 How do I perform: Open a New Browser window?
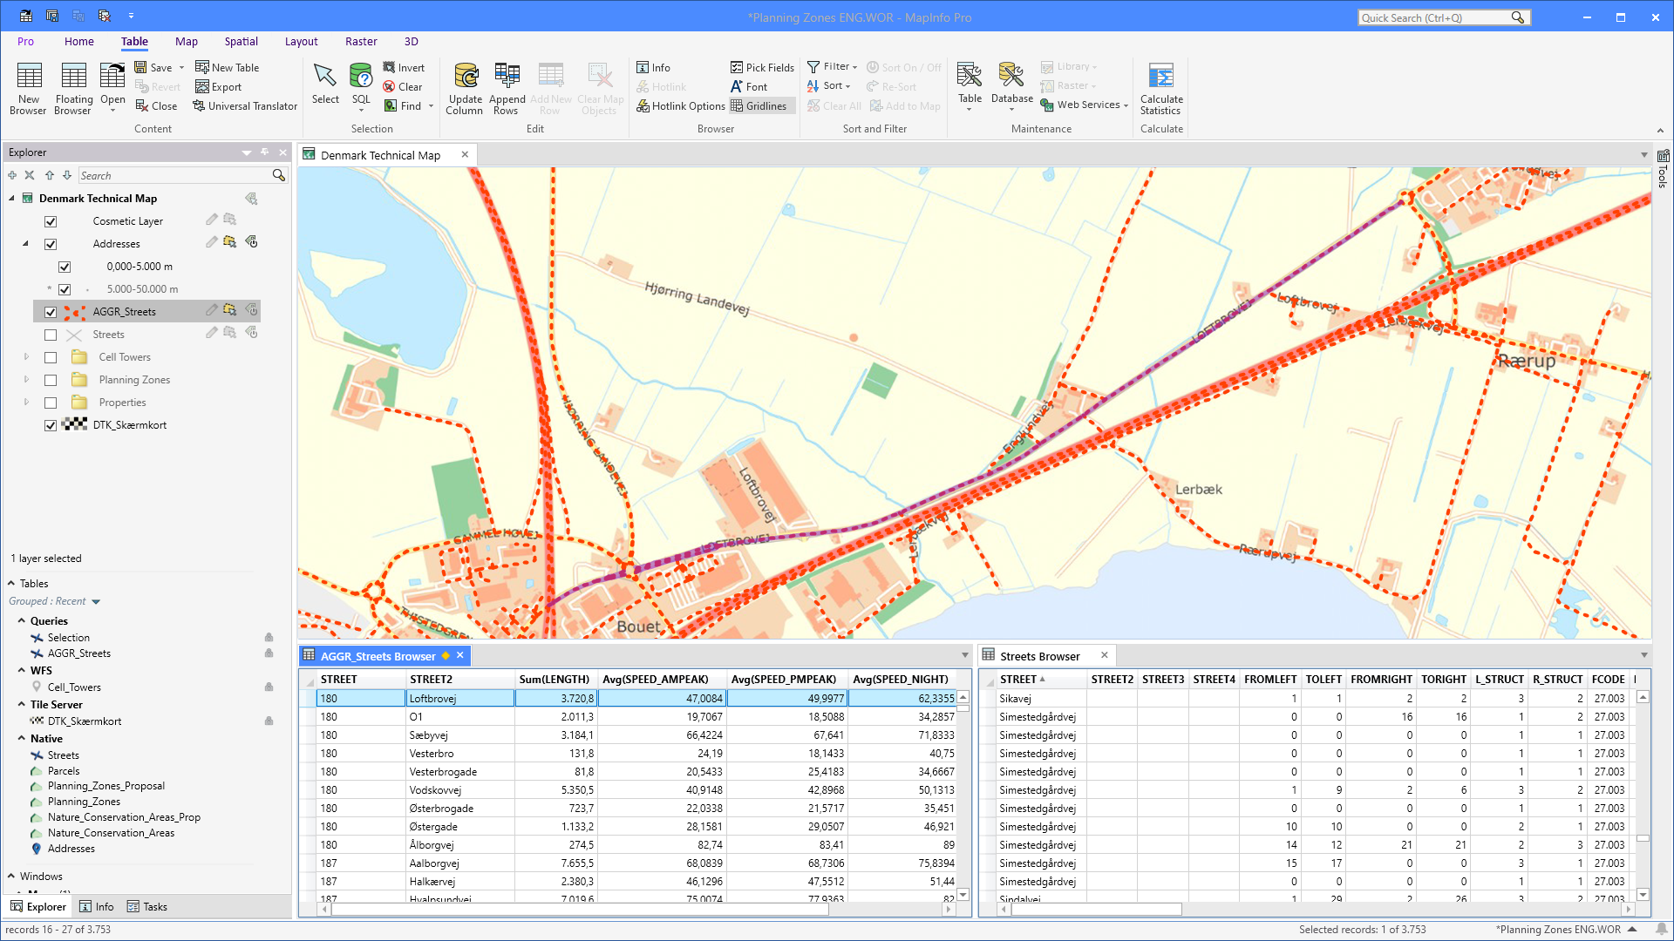click(28, 88)
